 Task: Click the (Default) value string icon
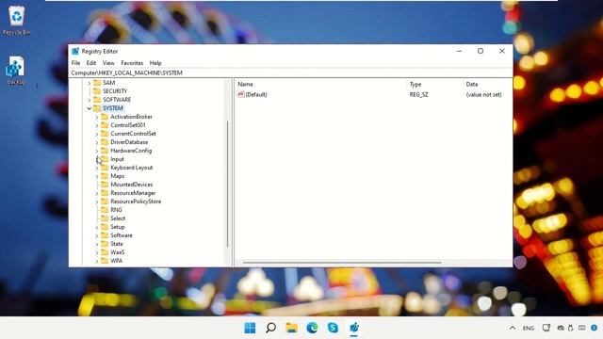click(x=241, y=94)
